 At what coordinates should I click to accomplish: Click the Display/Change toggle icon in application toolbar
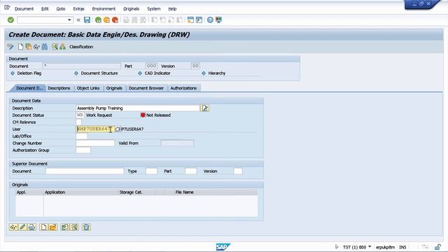tap(10, 47)
